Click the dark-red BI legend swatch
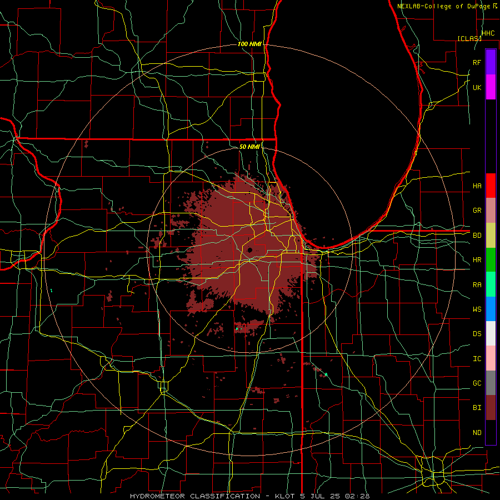This screenshot has height=500, width=500. tap(491, 408)
